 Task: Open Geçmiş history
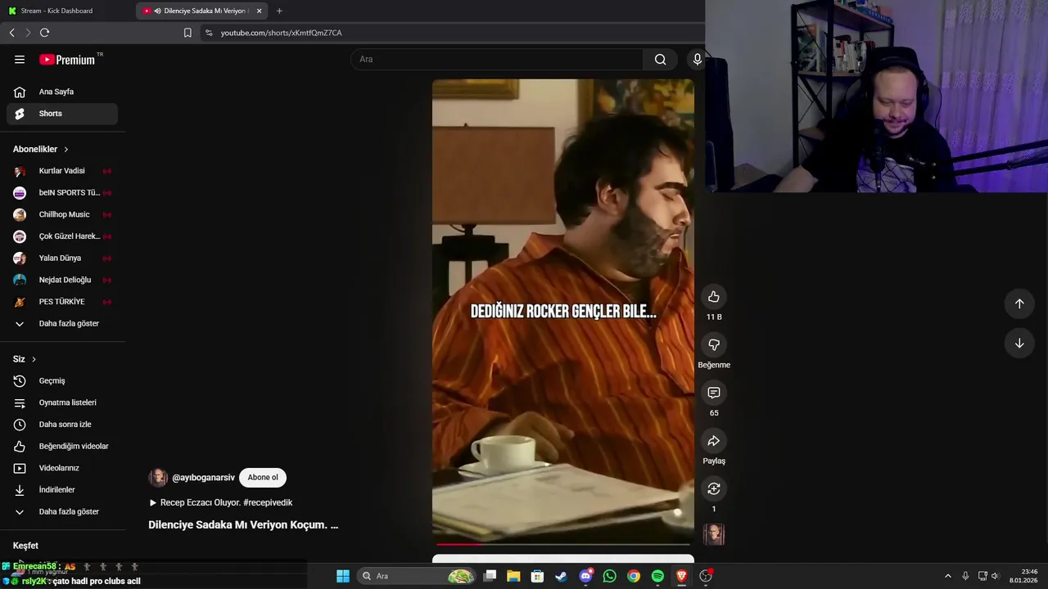(x=62, y=380)
